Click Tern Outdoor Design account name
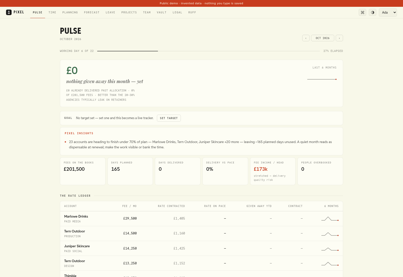Screen dimensions: 403x277 75,261
